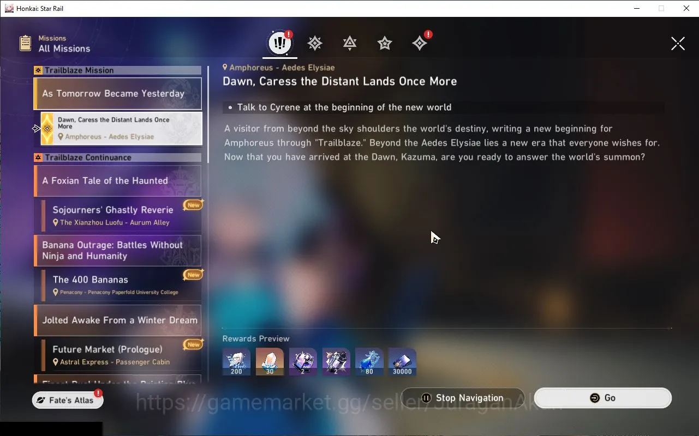View the first reward item with quantity 2
The image size is (699, 436).
[x=303, y=362]
